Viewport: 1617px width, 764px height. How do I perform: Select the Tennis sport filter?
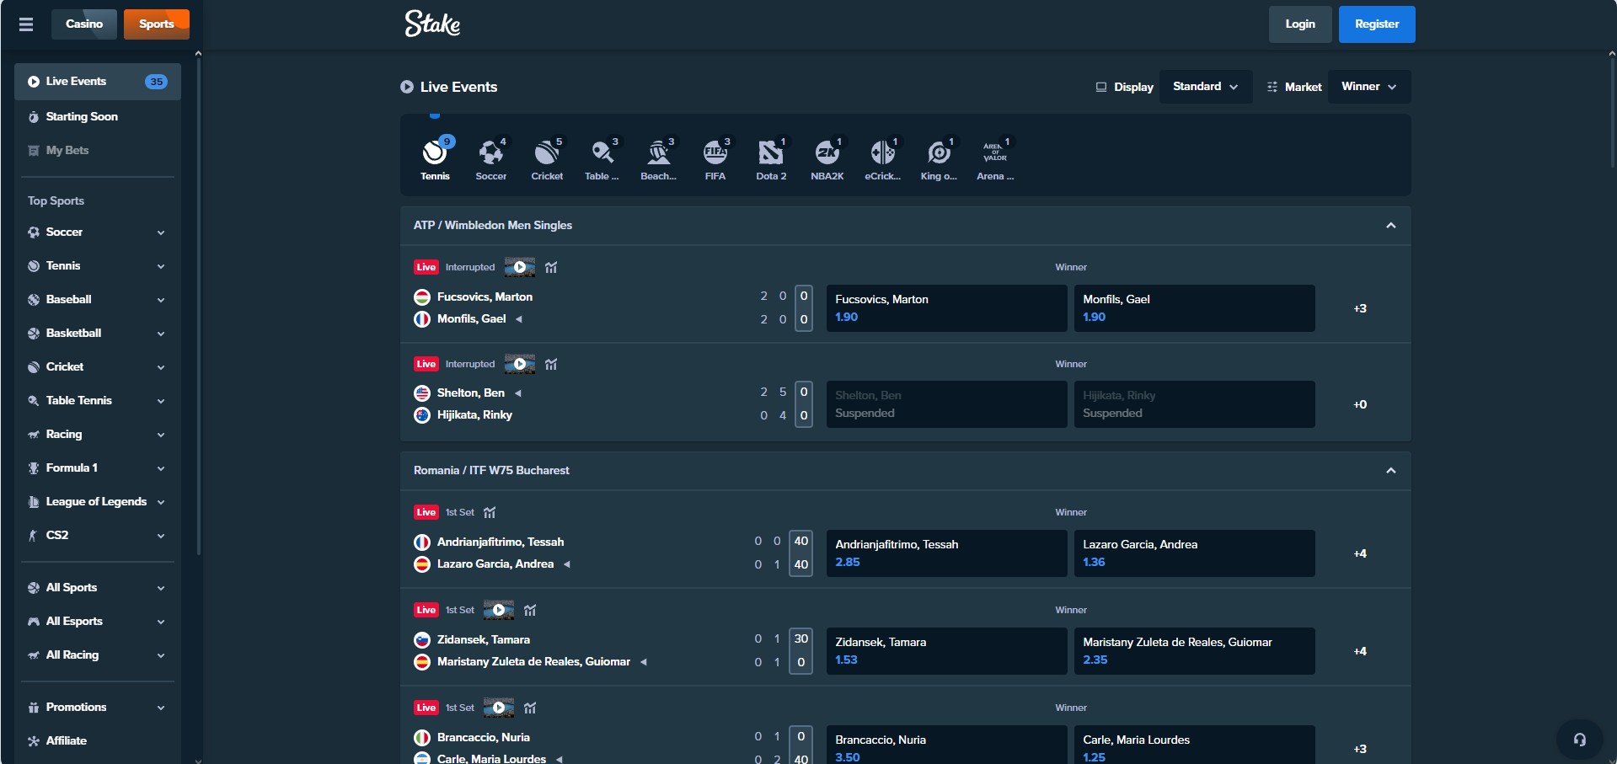coord(436,158)
